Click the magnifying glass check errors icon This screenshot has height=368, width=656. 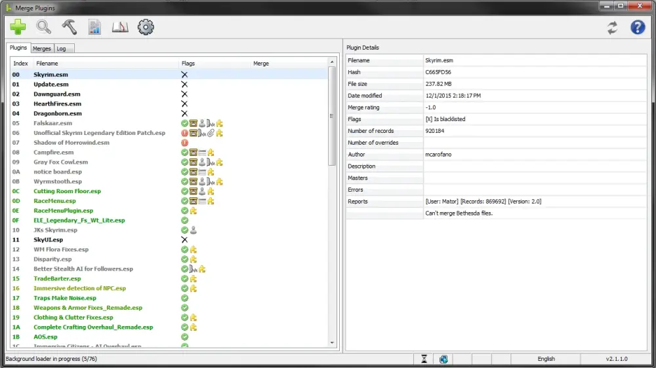[43, 27]
